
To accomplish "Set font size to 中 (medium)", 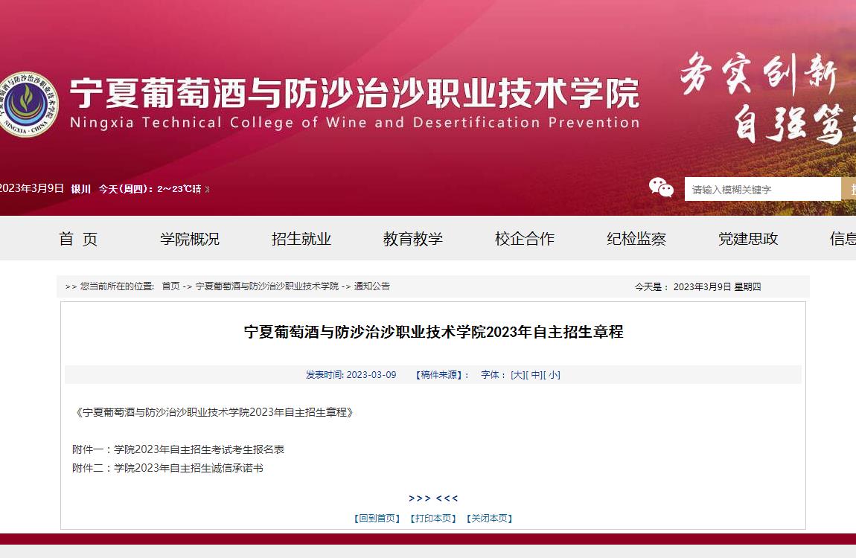I will point(536,375).
